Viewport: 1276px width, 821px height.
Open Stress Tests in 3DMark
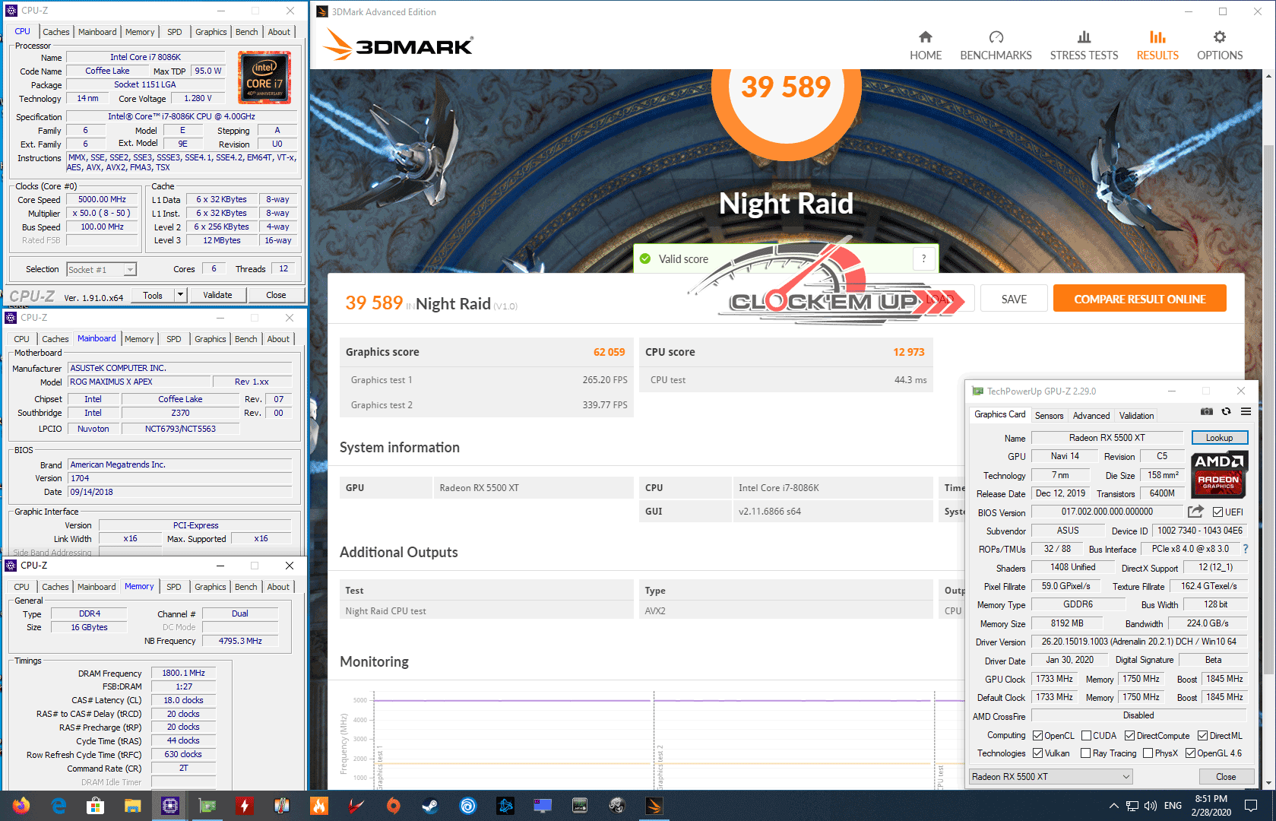[x=1083, y=46]
